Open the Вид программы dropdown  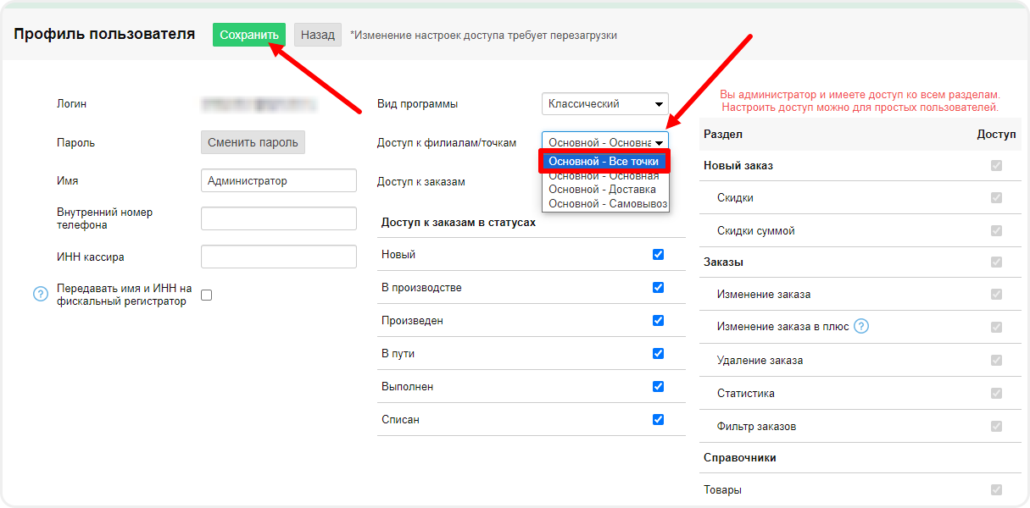(x=604, y=104)
